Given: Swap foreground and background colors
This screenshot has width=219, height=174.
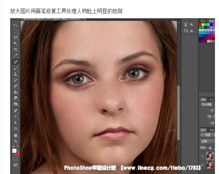Looking at the screenshot, I should pyautogui.click(x=18, y=146).
